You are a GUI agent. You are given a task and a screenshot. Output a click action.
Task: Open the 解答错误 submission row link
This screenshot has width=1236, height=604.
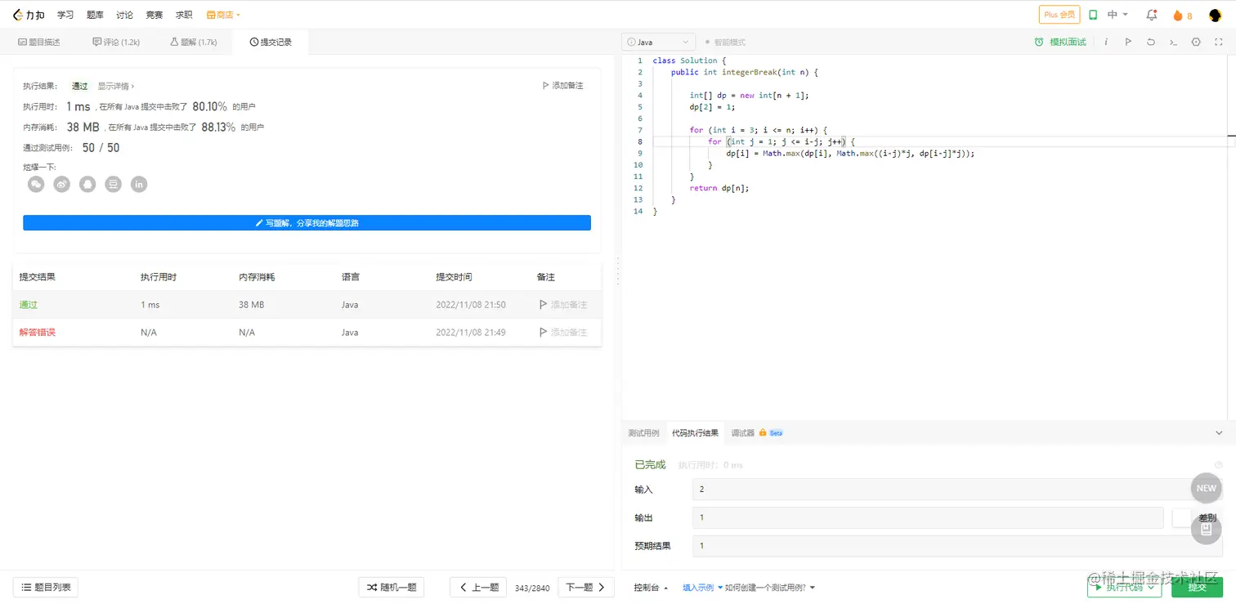pyautogui.click(x=38, y=333)
